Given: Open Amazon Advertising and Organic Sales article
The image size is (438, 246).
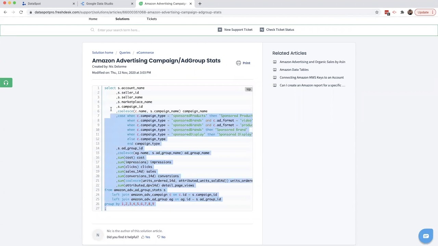Looking at the screenshot, I should click(312, 62).
